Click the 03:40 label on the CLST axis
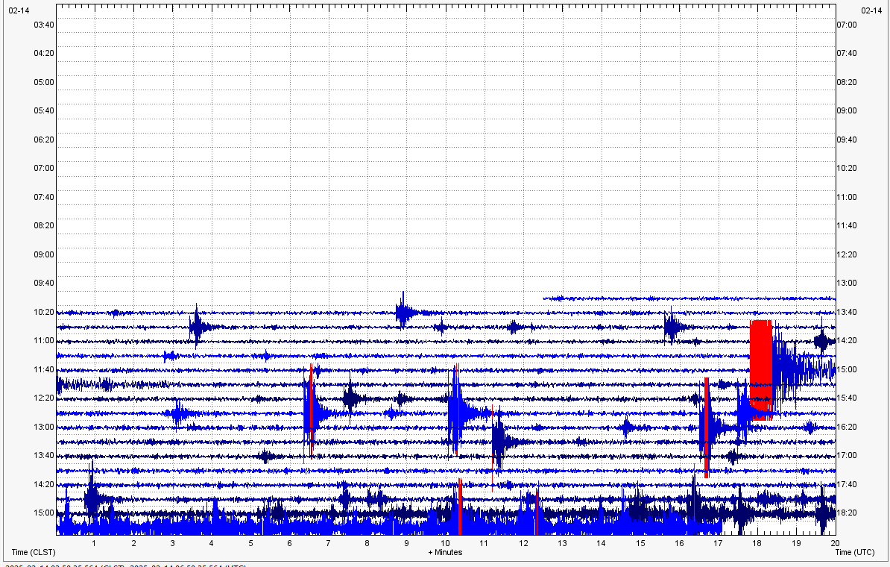 click(x=43, y=25)
